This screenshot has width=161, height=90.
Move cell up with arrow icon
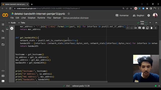click(128, 28)
